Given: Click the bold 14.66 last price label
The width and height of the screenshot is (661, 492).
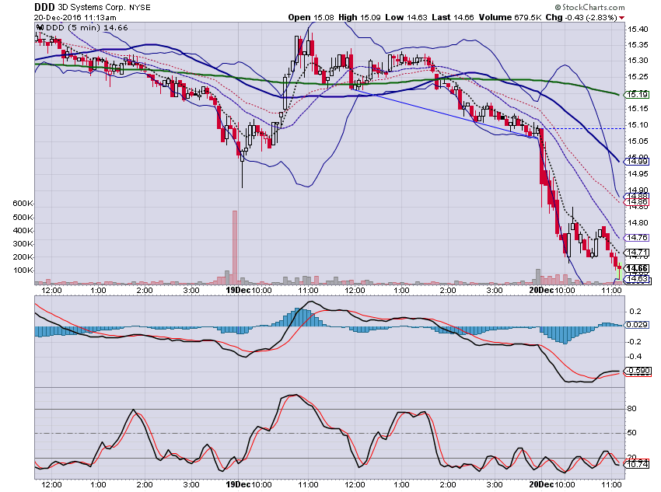Looking at the screenshot, I should pos(637,268).
